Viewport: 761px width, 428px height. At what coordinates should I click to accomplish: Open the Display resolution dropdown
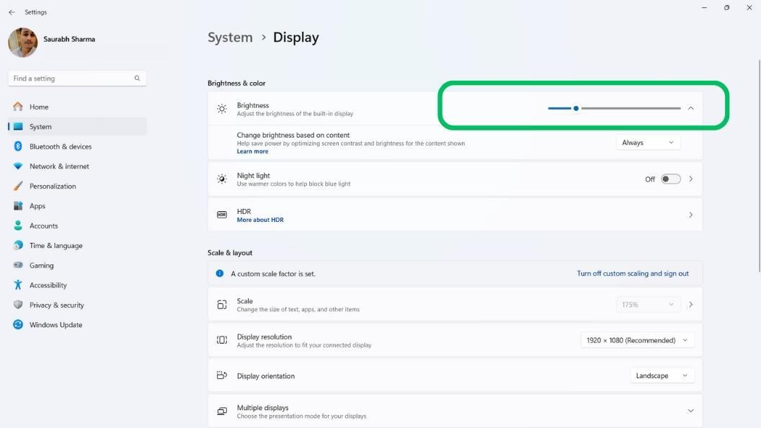(x=636, y=339)
